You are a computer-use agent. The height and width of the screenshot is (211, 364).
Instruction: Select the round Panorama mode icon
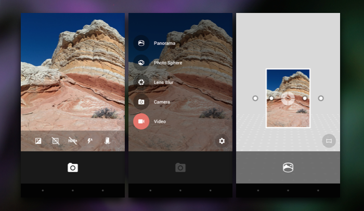pyautogui.click(x=141, y=43)
